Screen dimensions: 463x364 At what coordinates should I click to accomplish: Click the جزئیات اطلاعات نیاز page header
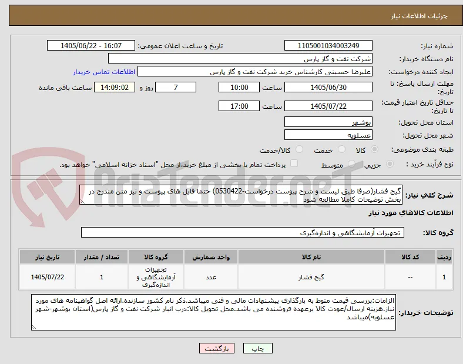420,16
